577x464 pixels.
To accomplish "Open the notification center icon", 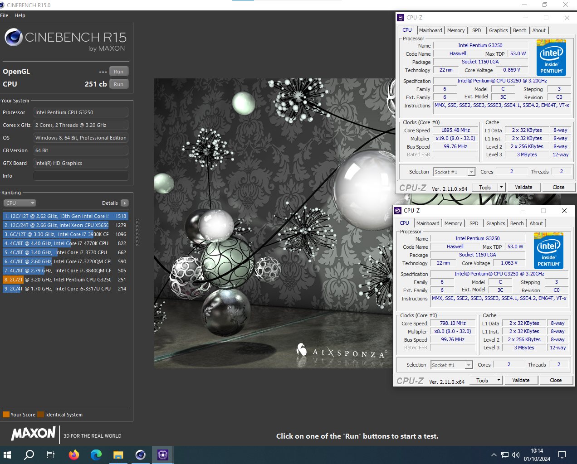I will 562,454.
